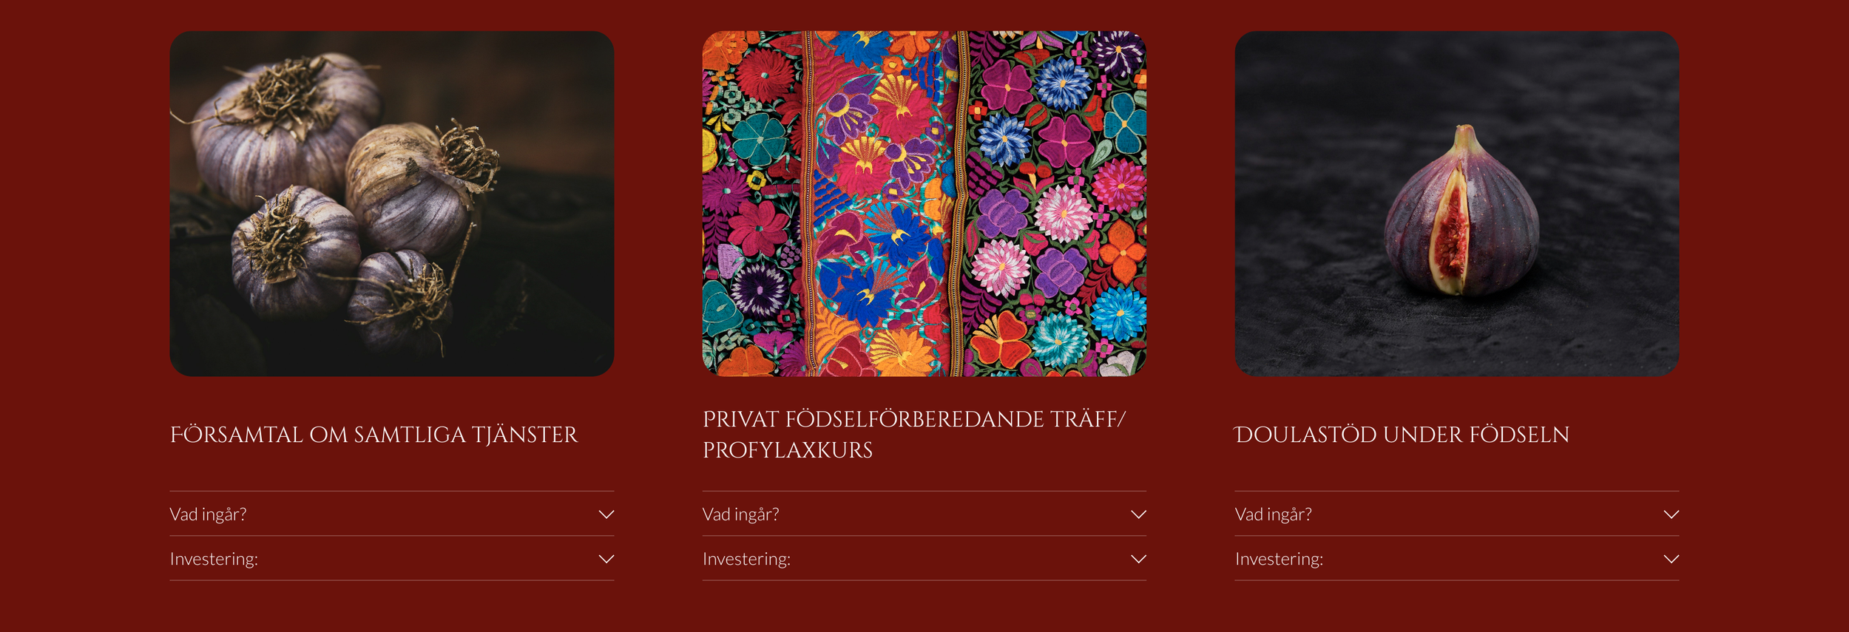Open the dark fig photo card
1849x632 pixels.
pos(1457,203)
